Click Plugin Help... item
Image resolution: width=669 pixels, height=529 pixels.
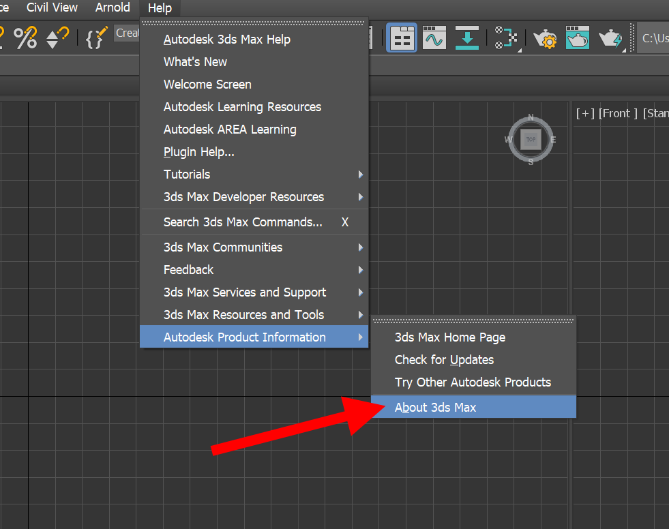[254, 152]
